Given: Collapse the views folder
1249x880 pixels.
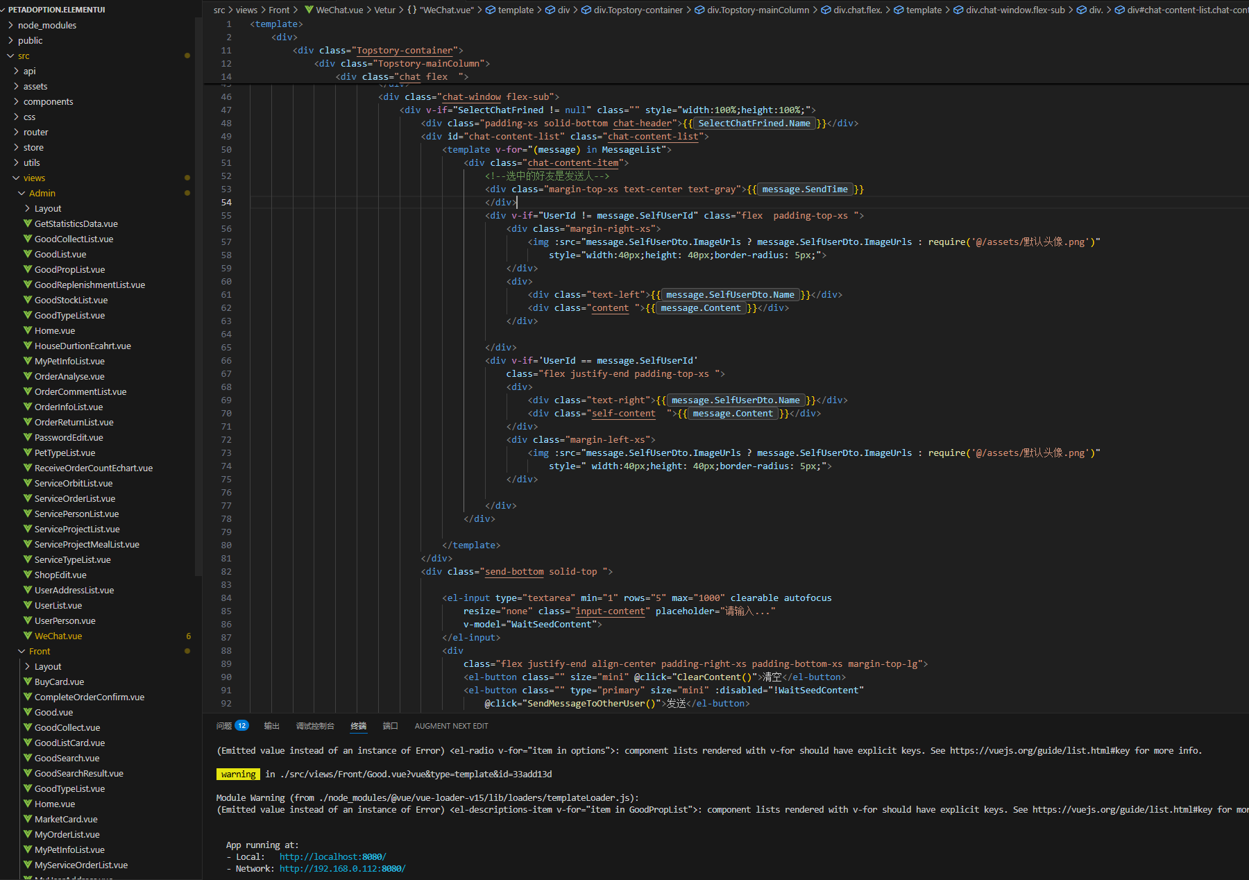Looking at the screenshot, I should (x=16, y=178).
